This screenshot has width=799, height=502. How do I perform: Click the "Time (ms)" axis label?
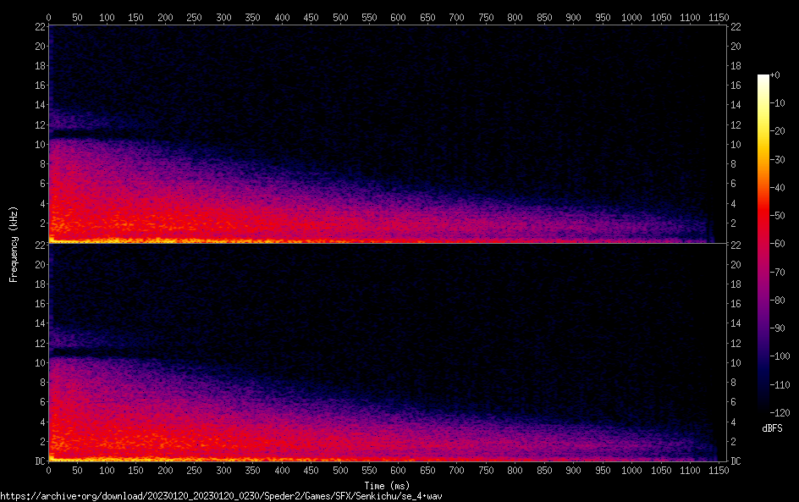pos(387,485)
